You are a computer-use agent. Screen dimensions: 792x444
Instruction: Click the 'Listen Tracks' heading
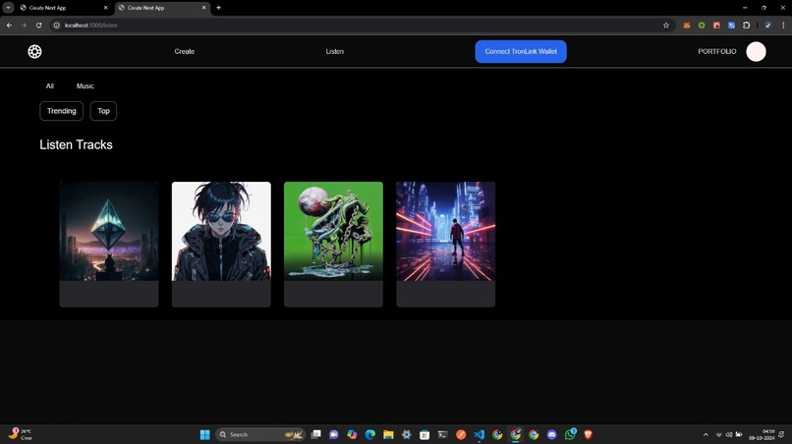coord(77,145)
